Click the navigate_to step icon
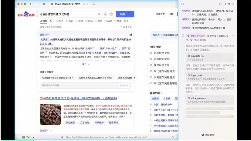This screenshot has height=141, width=251. [189, 56]
